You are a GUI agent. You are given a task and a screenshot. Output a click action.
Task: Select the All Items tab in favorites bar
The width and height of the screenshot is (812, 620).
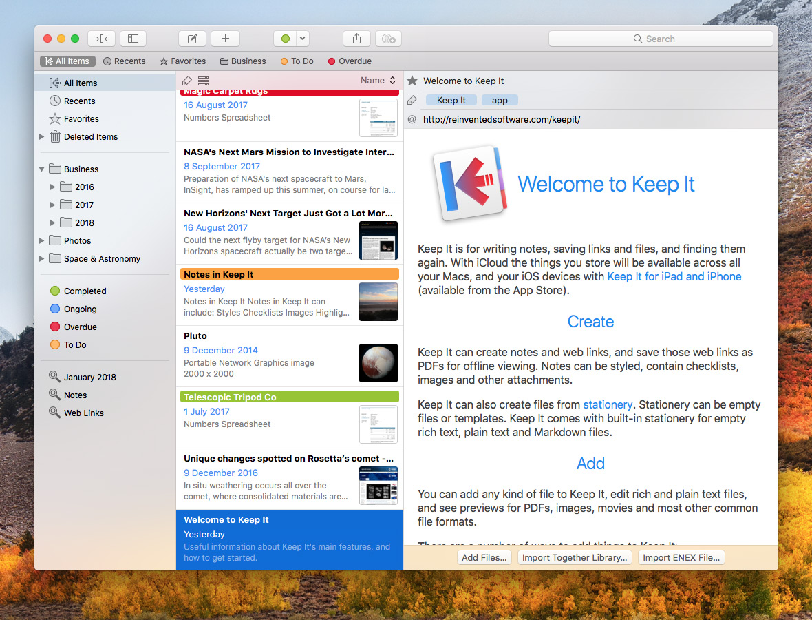pos(67,61)
